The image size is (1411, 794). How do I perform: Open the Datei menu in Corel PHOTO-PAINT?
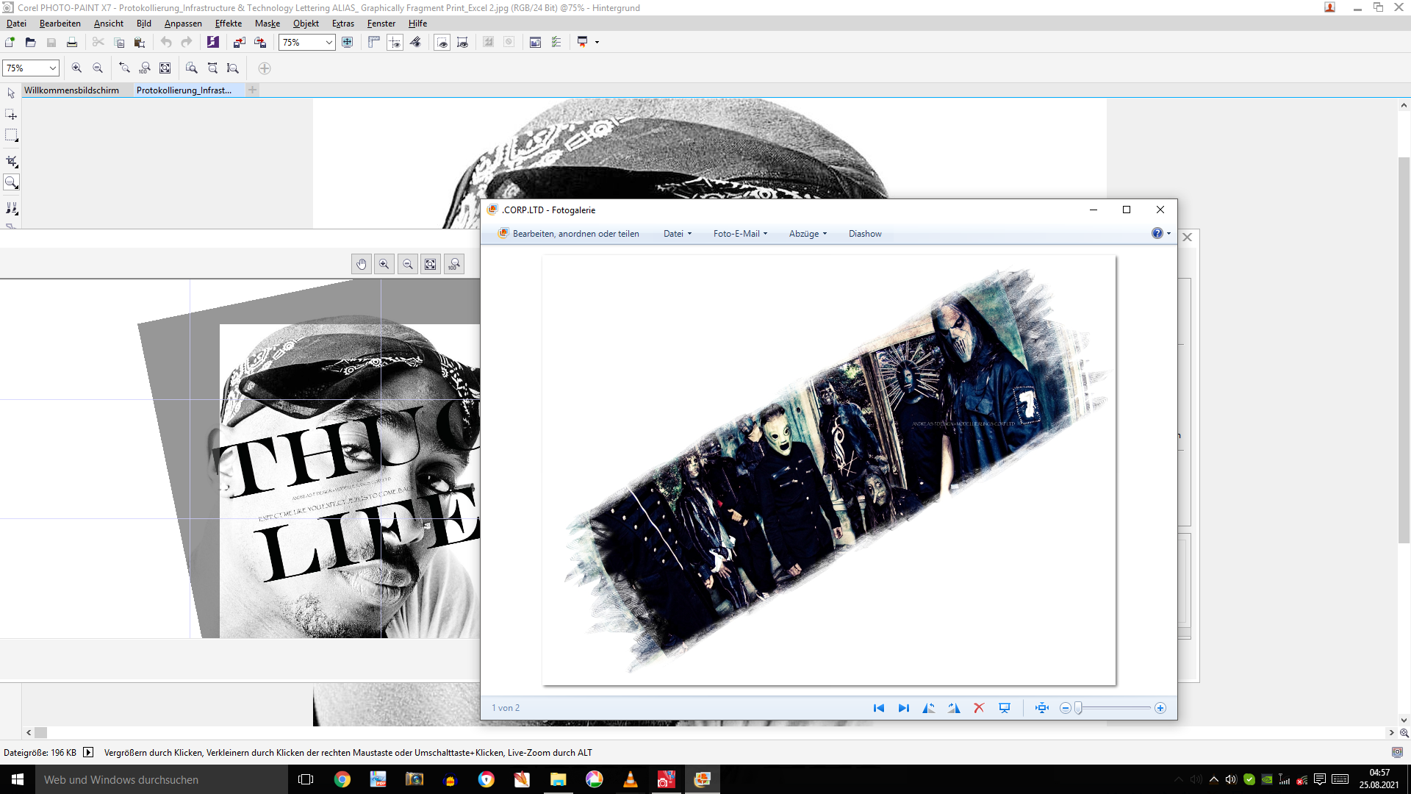(16, 23)
